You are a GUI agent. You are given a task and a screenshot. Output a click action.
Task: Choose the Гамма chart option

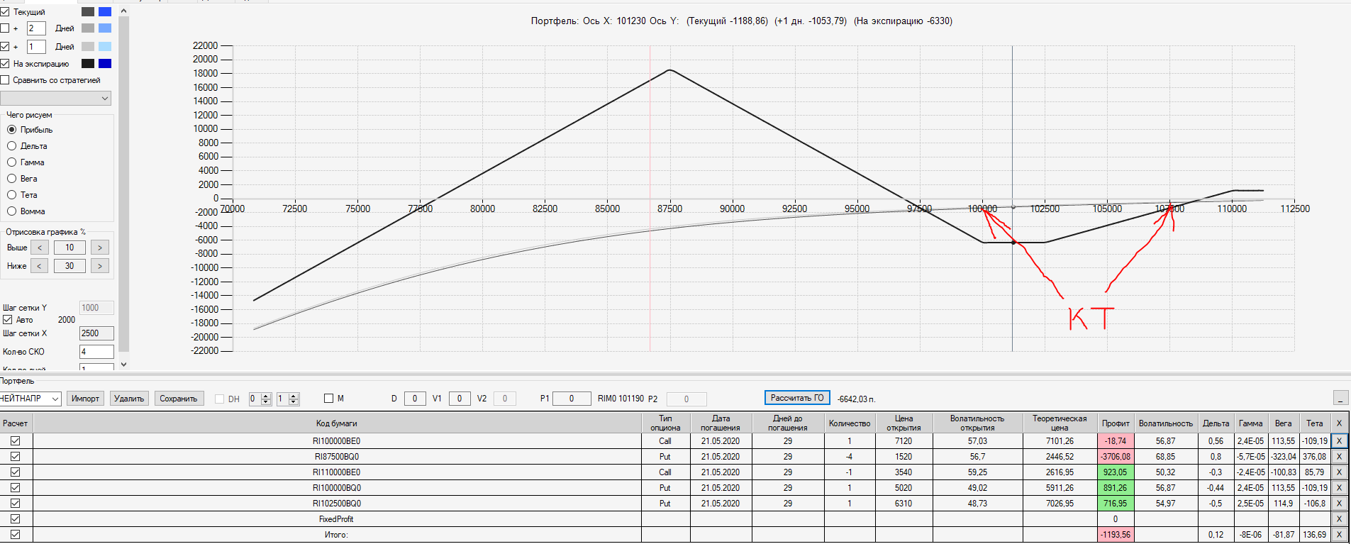pos(11,162)
